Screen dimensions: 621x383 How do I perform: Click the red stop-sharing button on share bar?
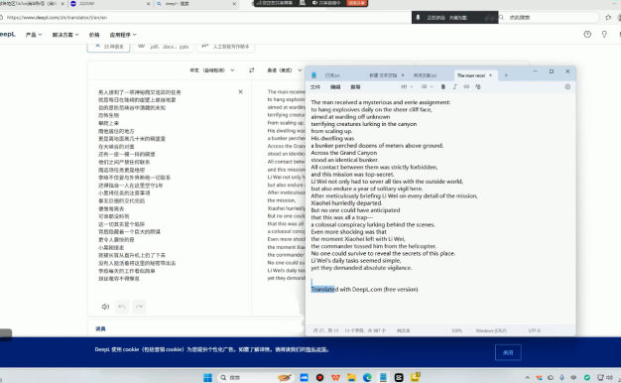tap(356, 3)
